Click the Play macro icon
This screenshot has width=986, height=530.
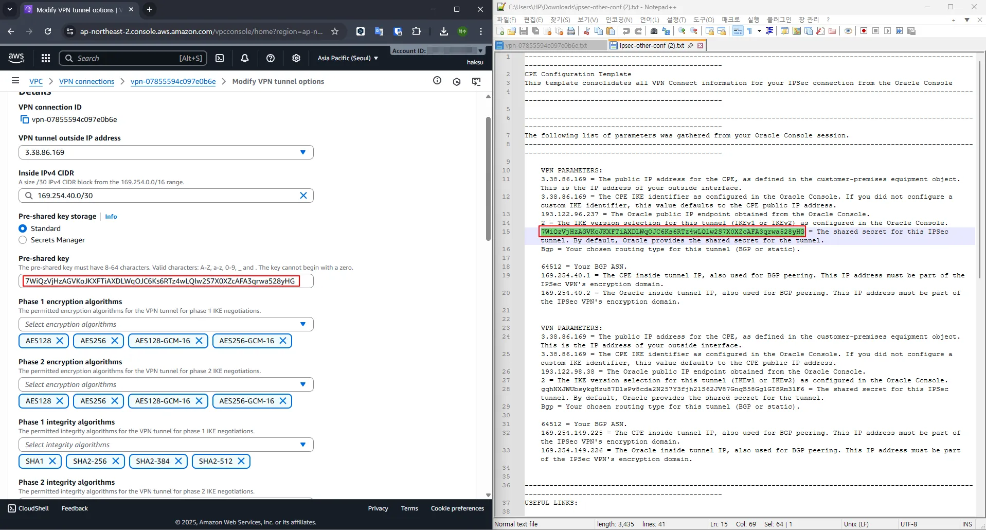[x=888, y=31]
